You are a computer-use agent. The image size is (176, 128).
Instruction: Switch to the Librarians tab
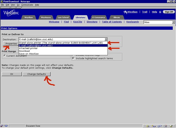coord(80,17)
